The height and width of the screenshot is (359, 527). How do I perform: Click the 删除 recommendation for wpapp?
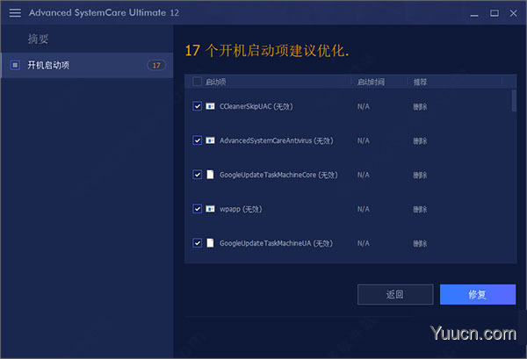tap(420, 210)
